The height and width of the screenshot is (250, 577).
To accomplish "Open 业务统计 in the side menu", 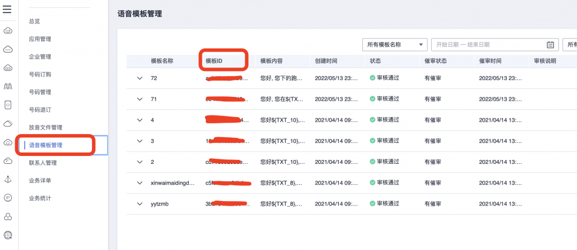I will point(40,198).
